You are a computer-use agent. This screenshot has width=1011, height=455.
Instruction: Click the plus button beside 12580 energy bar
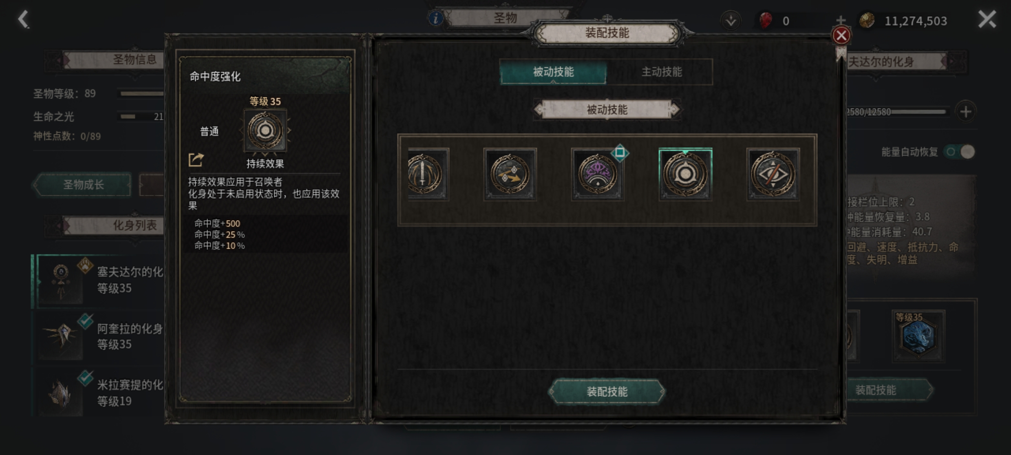966,112
